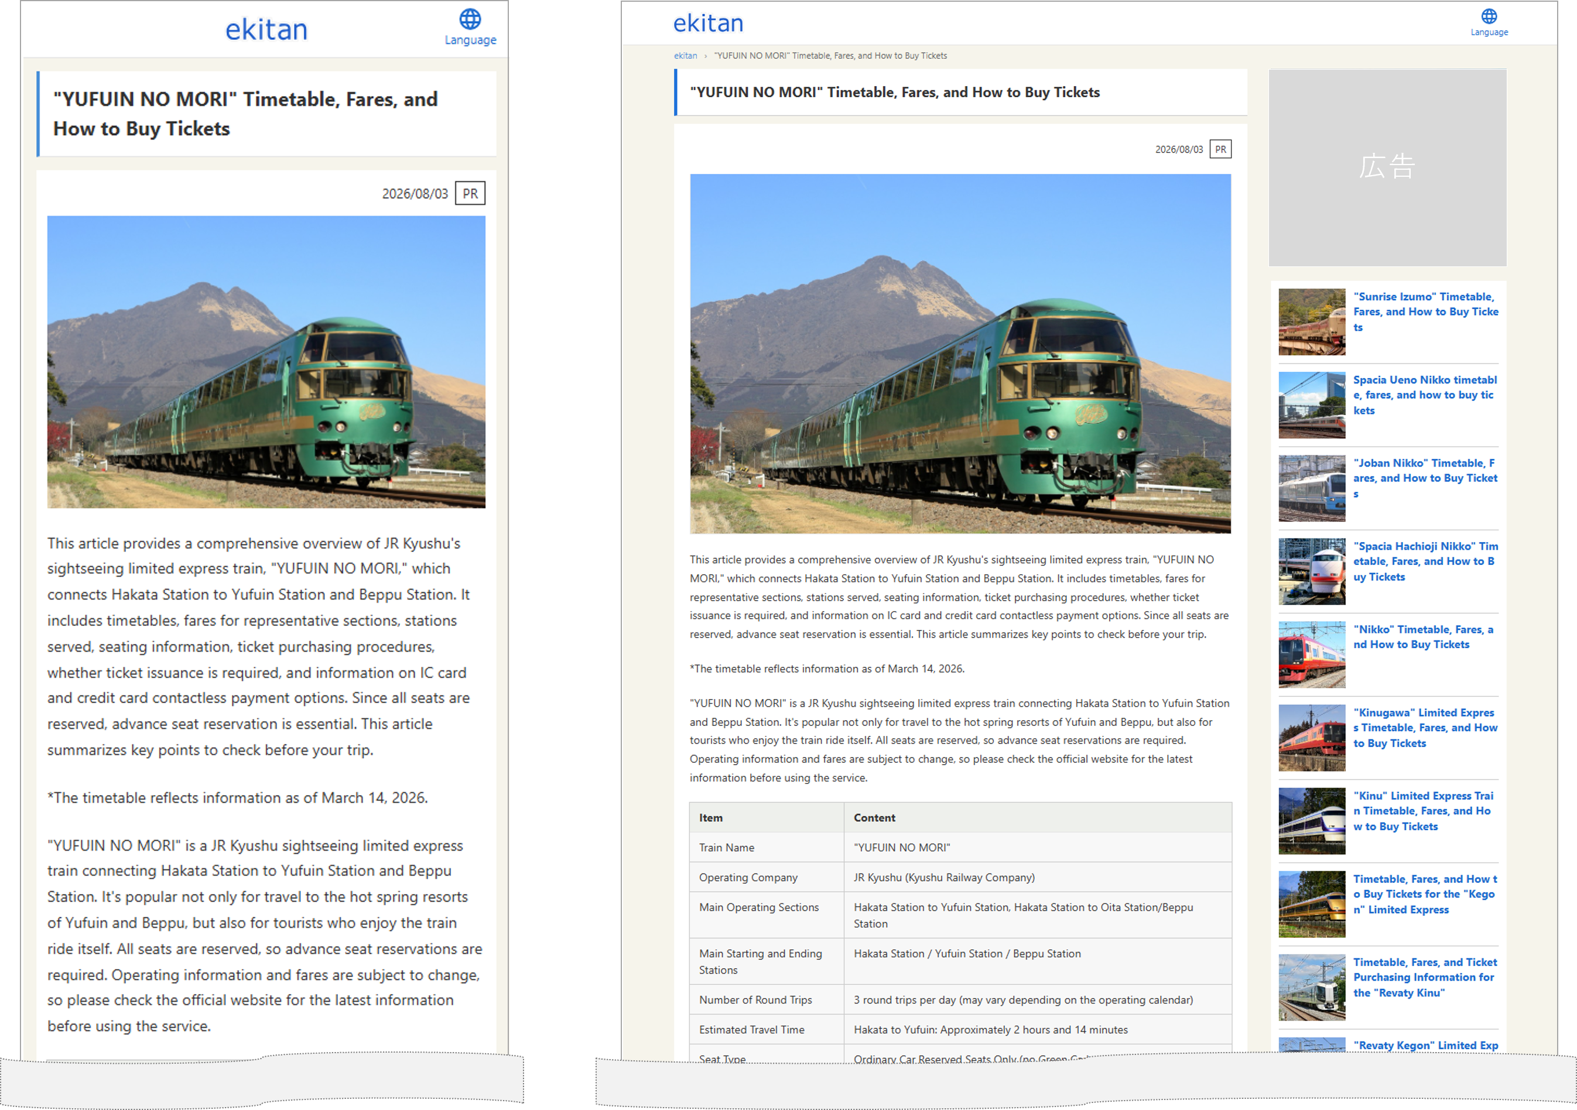Click the breadcrumb "YUFUIN NO MORI" Timetable text
1577x1110 pixels.
click(830, 56)
